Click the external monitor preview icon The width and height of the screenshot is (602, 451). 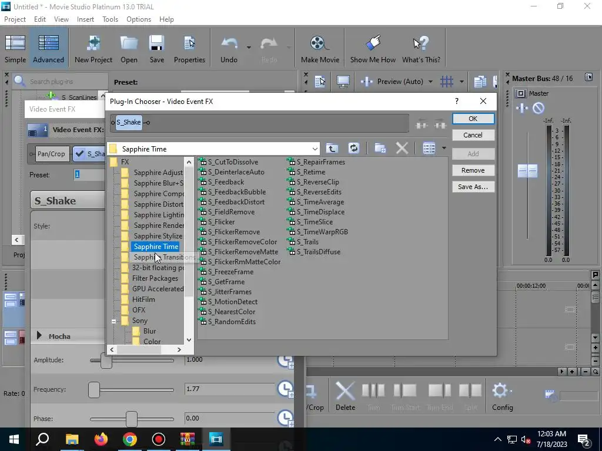coord(343,81)
